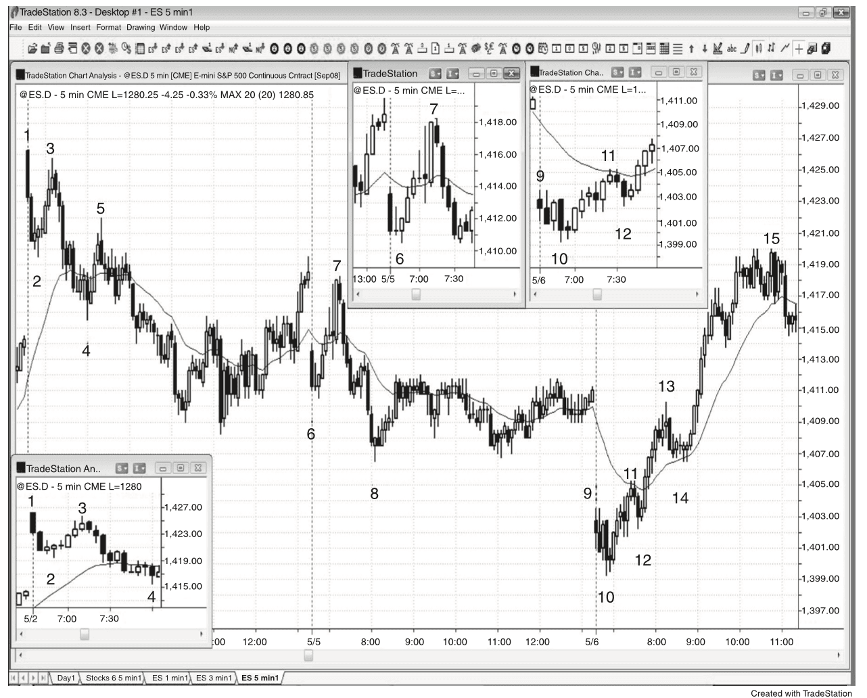Click the 11:00 time label at far right
Viewport: 867px width, 698px height.
tap(781, 642)
